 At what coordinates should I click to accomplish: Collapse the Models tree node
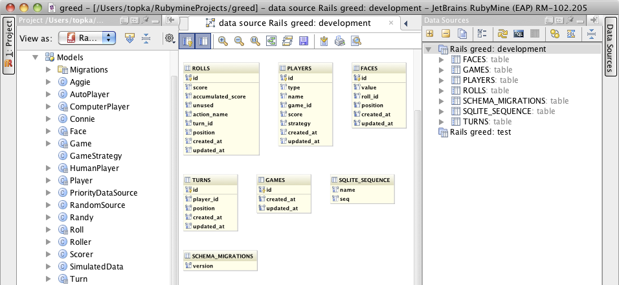pyautogui.click(x=36, y=57)
